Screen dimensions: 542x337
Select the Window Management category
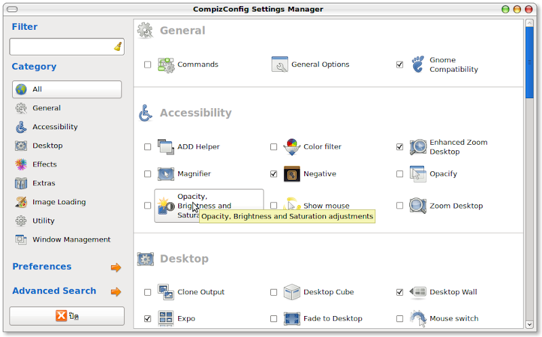coord(67,240)
